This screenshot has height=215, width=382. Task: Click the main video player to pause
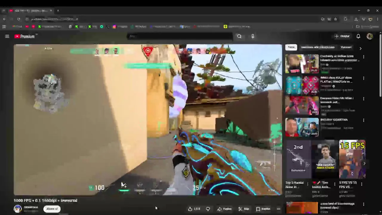[x=148, y=119]
